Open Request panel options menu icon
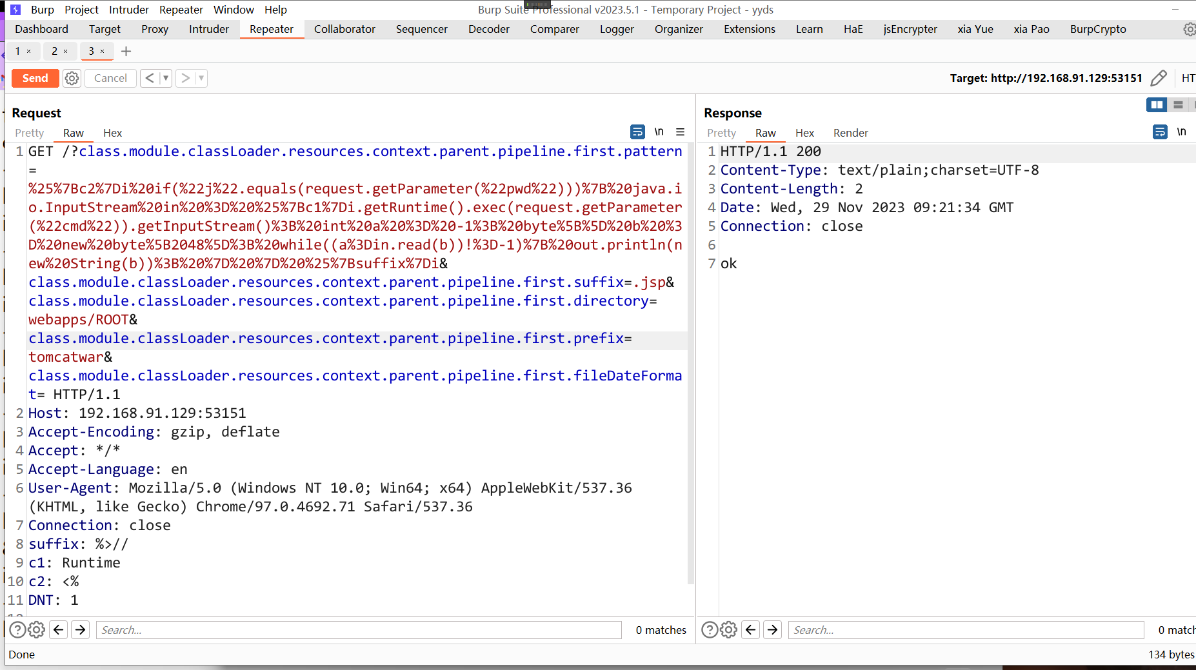 pos(680,132)
